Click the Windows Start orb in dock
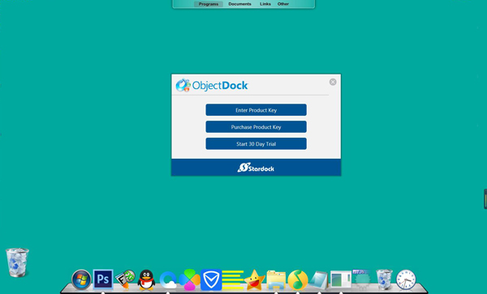This screenshot has height=294, width=487. 81,279
